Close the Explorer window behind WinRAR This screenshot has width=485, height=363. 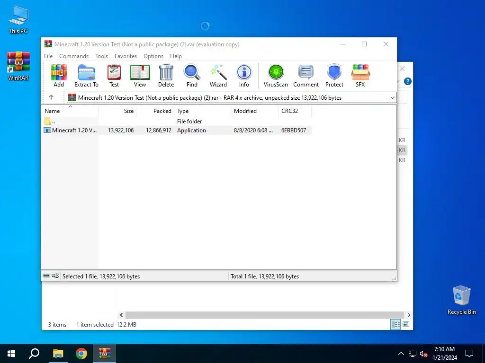pos(402,69)
